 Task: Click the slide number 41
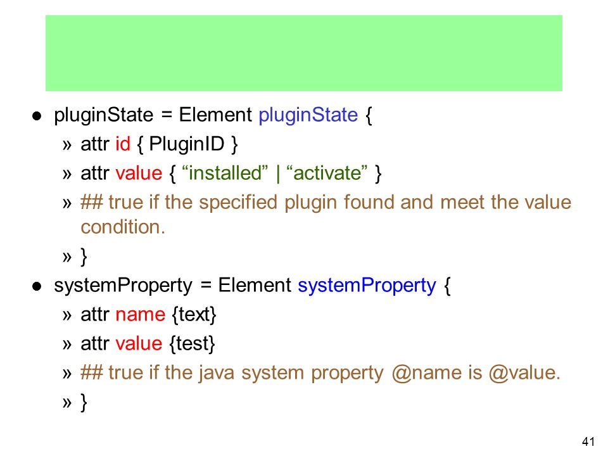[588, 441]
